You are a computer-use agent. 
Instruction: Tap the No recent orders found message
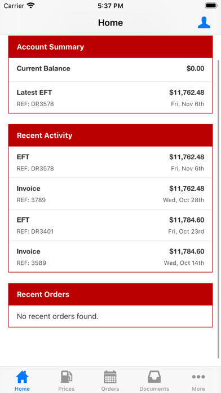point(58,316)
